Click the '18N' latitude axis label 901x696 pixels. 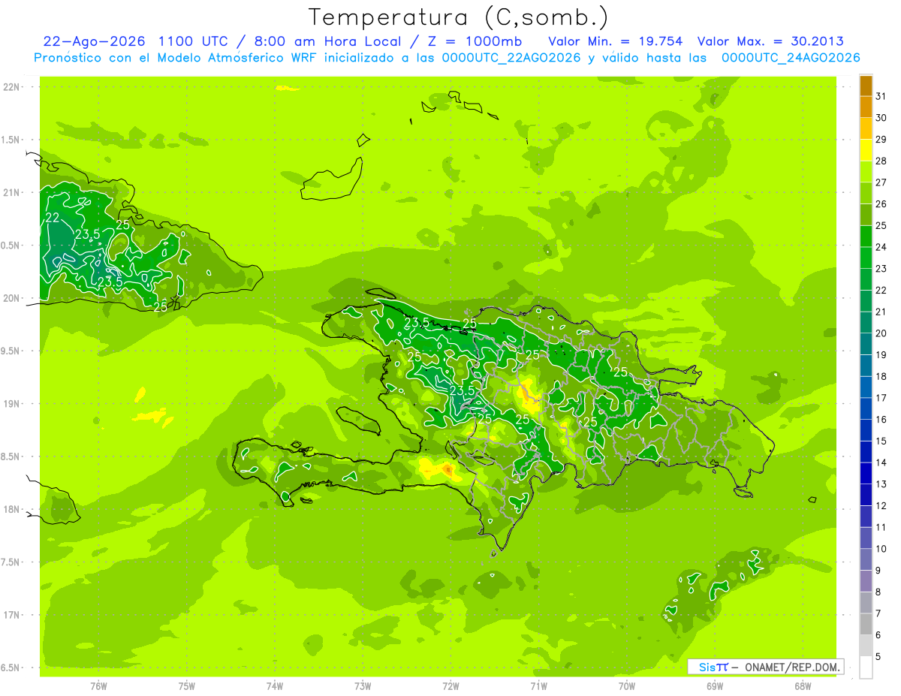[x=11, y=510]
